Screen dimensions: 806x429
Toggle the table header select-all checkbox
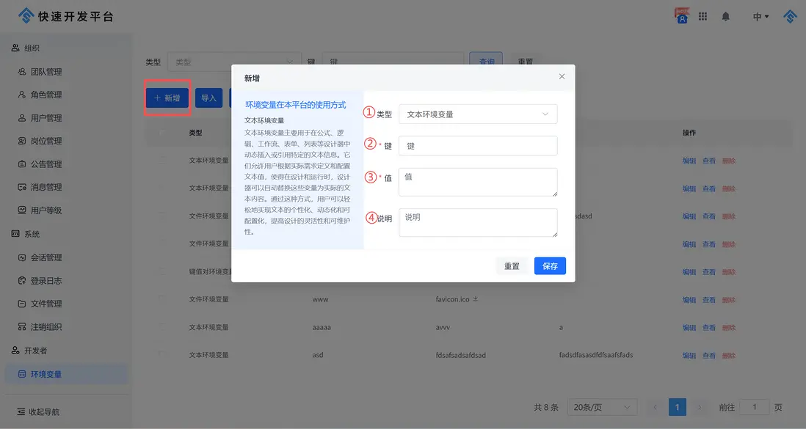[161, 133]
